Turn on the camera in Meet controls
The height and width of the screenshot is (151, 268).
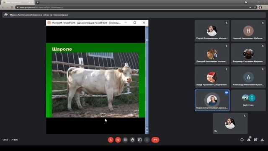point(118,140)
